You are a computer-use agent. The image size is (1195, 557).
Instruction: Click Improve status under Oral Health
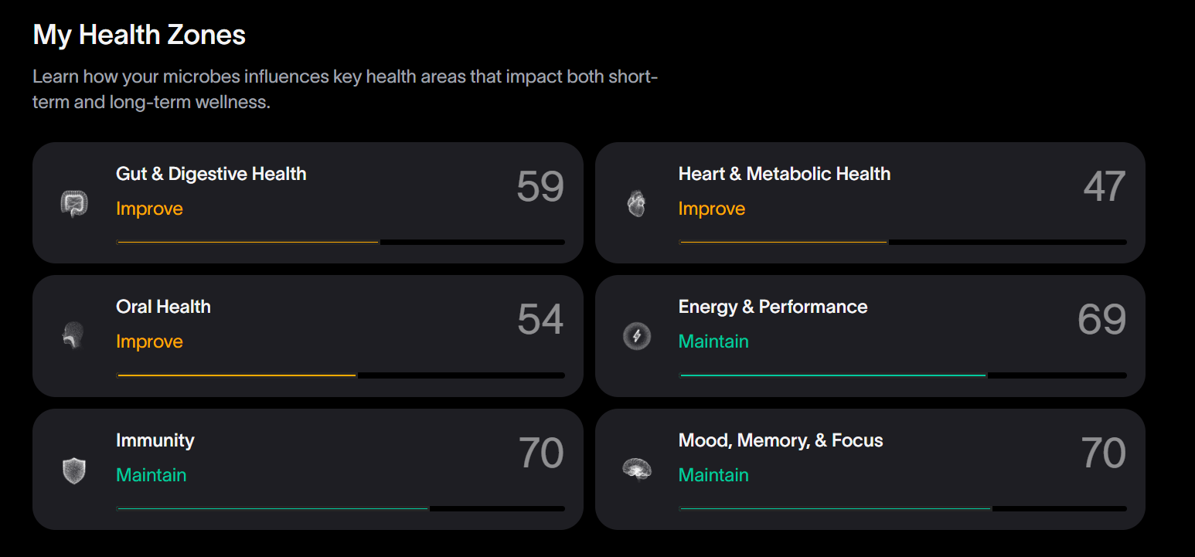click(x=149, y=341)
